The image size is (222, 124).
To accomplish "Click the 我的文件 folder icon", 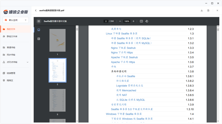I will pos(4,29).
